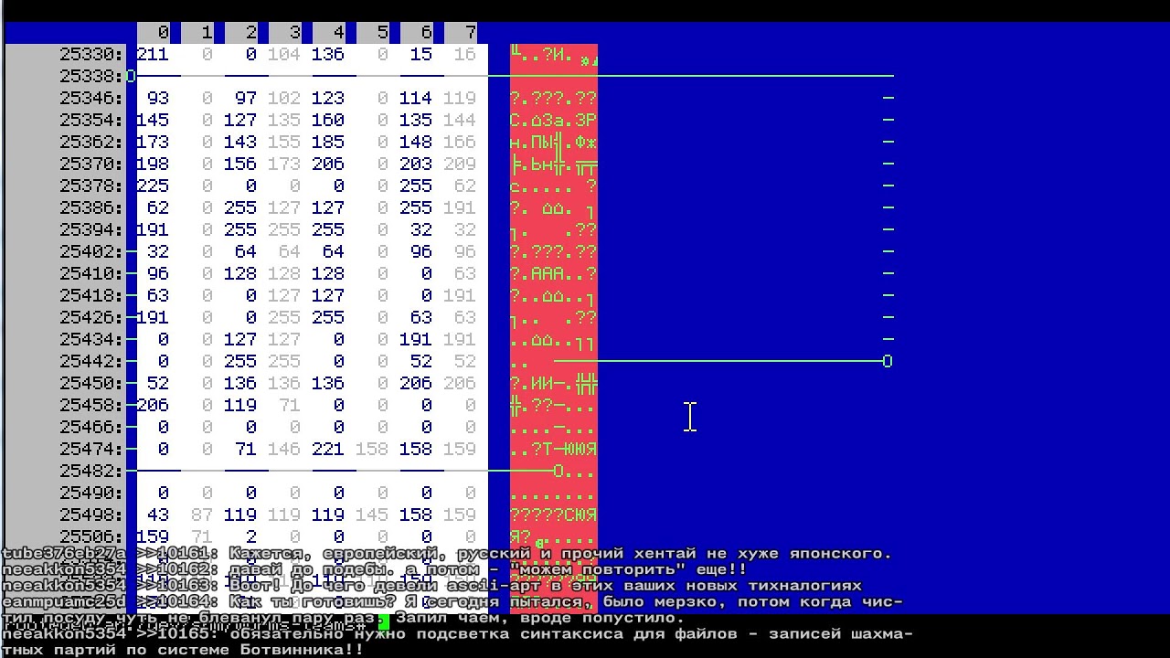Click row address 25466
This screenshot has width=1170, height=658.
(x=91, y=428)
